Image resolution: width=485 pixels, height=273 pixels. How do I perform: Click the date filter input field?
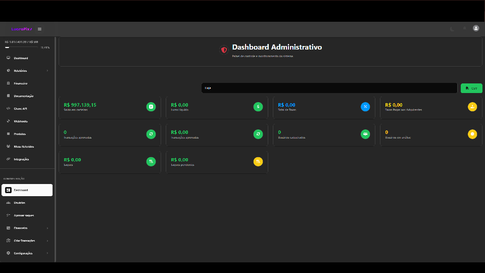point(329,88)
